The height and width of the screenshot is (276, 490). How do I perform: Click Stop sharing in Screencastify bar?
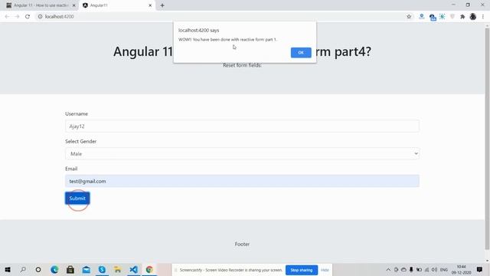301,270
